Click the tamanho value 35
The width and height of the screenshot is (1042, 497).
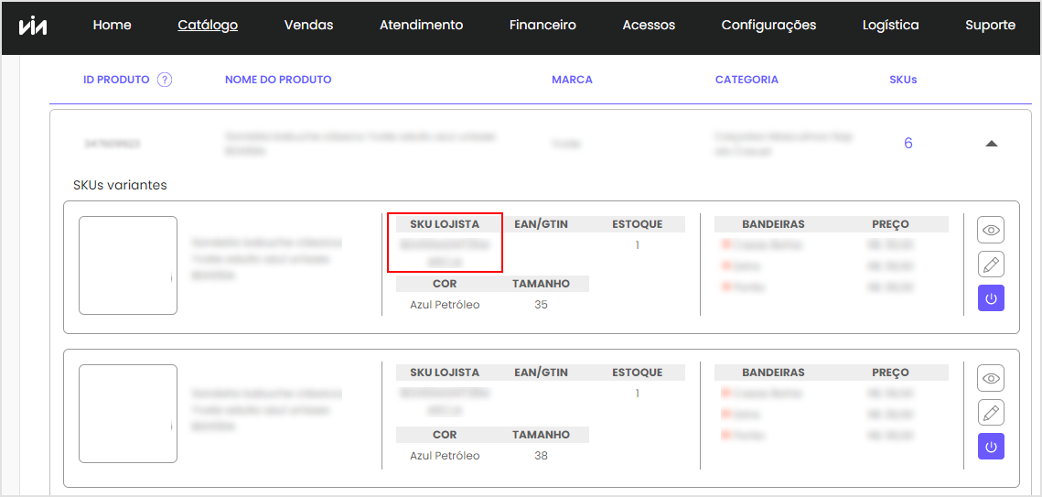pyautogui.click(x=541, y=305)
